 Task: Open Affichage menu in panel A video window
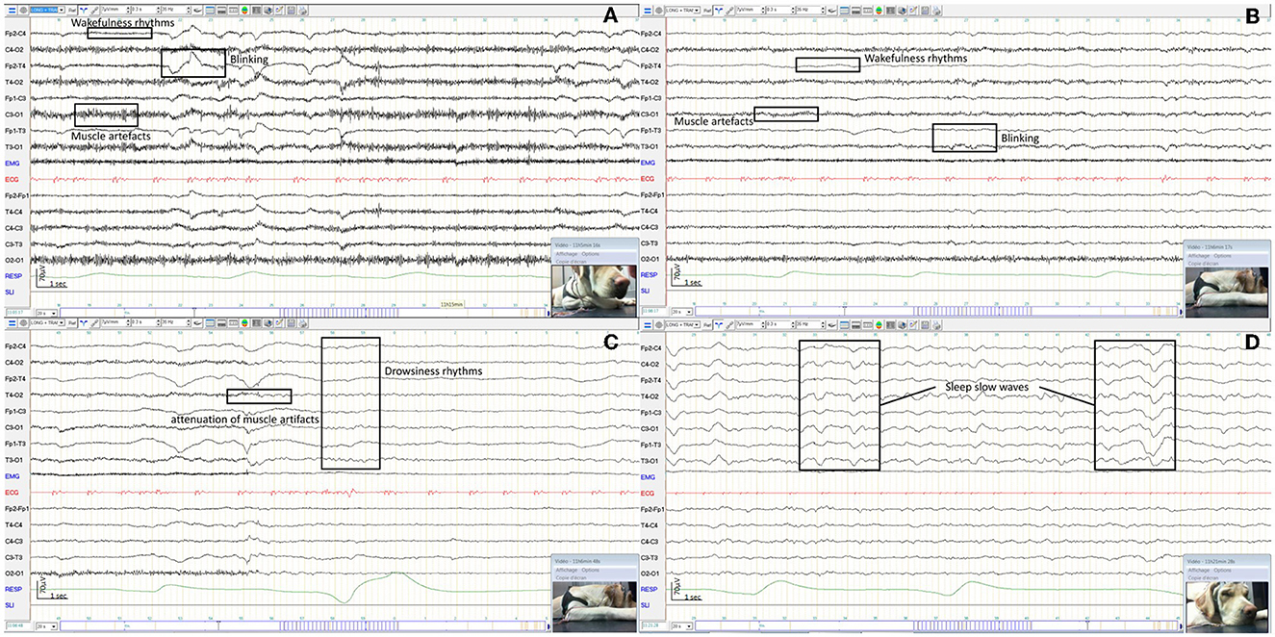pyautogui.click(x=567, y=254)
